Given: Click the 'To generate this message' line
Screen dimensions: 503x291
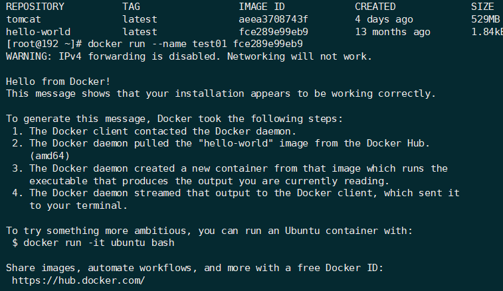Looking at the screenshot, I should click(x=174, y=119).
